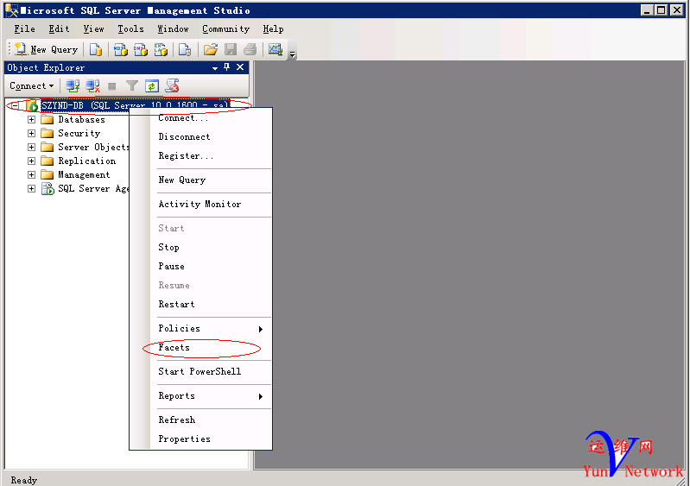Viewport: 690px width, 486px height.
Task: Click the Analysis Services MDX Query icon
Action: tap(120, 49)
